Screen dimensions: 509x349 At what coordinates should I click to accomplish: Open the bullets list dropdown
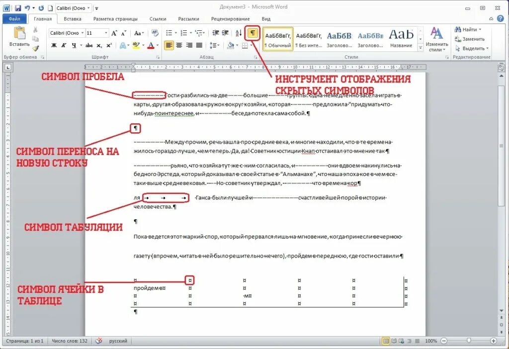(x=175, y=33)
